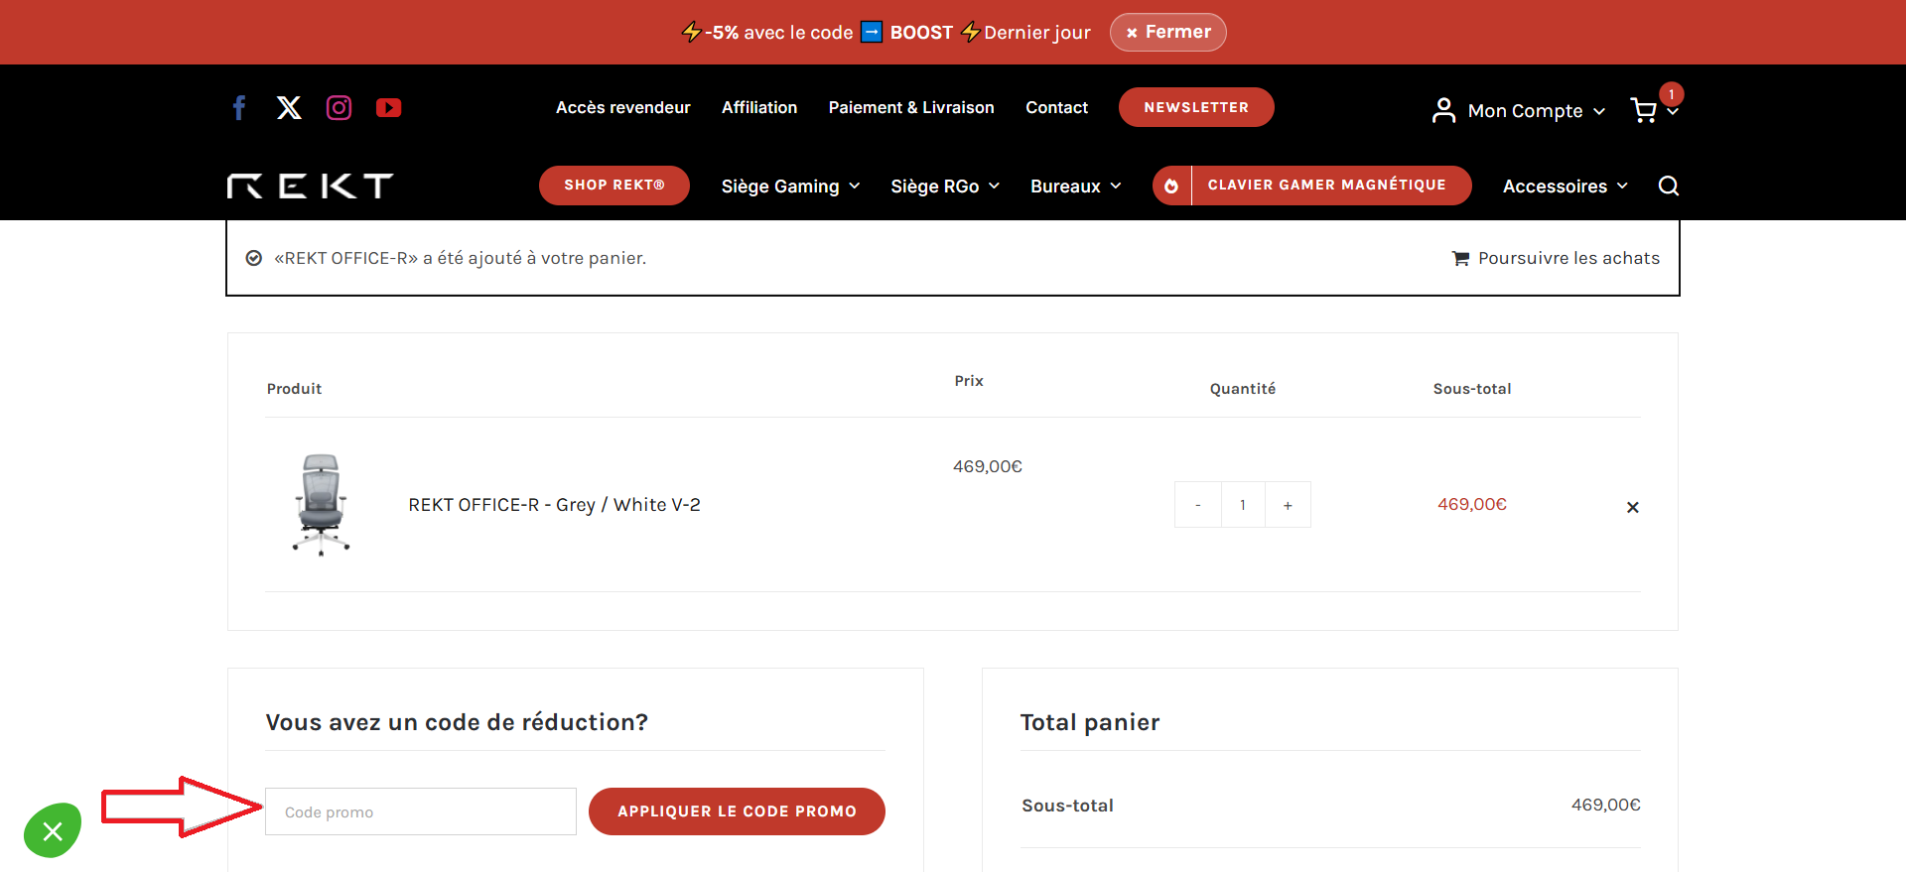Viewport: 1906px width, 872px height.
Task: Click the SHOP REKT® button
Action: coord(614,186)
